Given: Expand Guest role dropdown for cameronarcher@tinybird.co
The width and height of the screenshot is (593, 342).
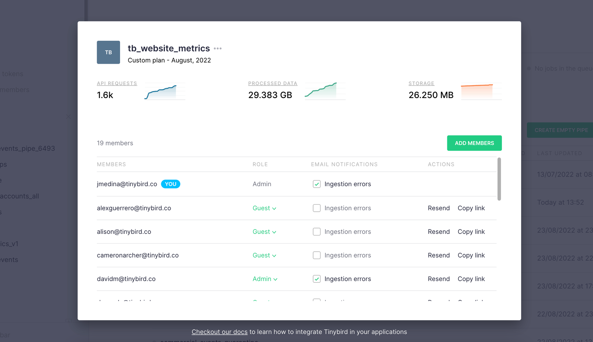Looking at the screenshot, I should [x=264, y=255].
